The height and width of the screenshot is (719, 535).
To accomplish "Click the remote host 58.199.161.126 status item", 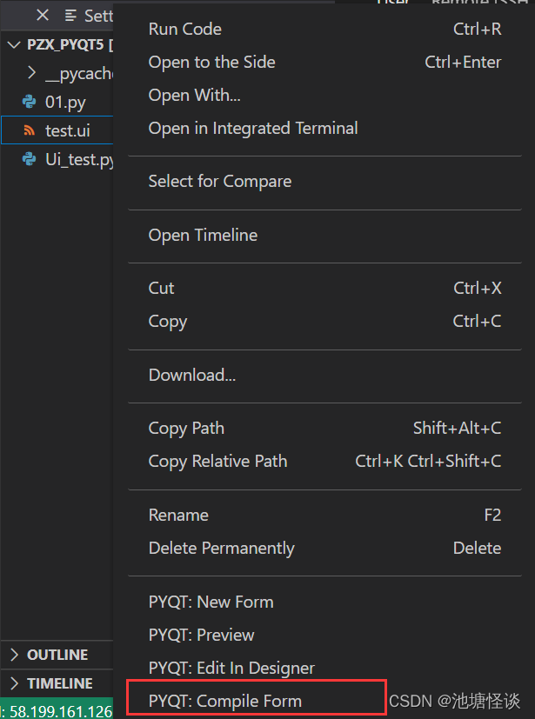I will tap(57, 711).
